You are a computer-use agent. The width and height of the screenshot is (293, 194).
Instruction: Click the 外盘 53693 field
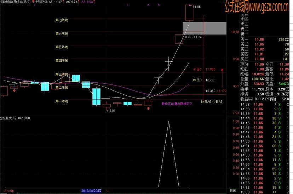coord(252,84)
